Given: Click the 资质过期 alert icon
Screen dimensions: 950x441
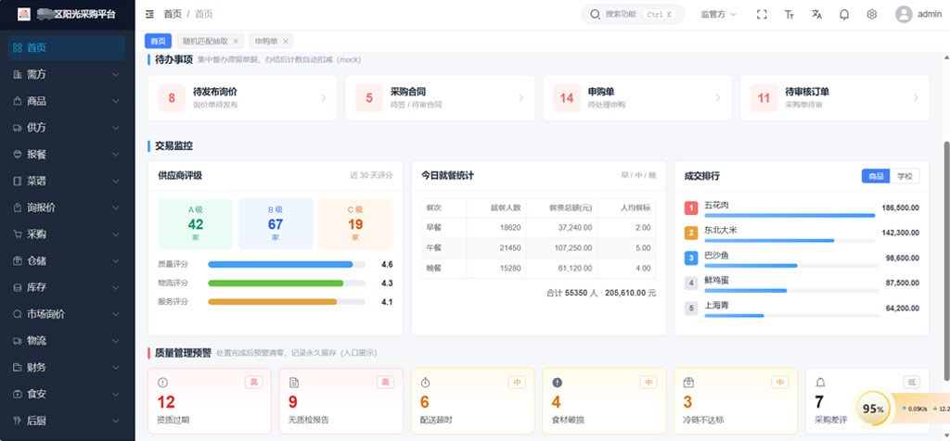Looking at the screenshot, I should [x=162, y=383].
